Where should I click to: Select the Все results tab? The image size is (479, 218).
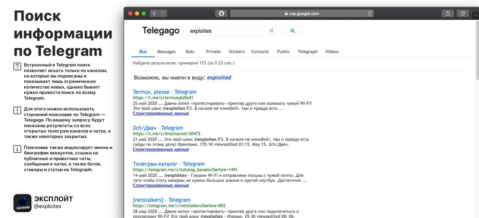point(143,52)
